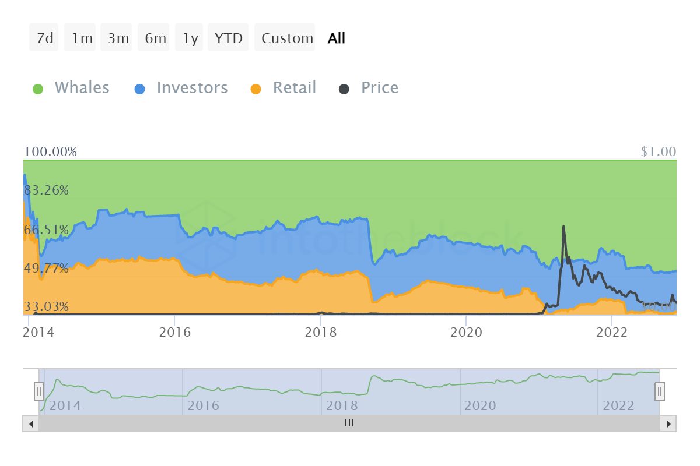
Task: Select the YTD range button
Action: 228,38
